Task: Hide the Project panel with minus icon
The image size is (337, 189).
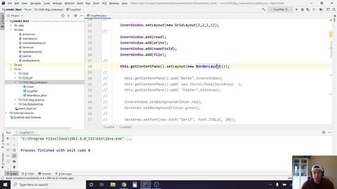Action: point(81,16)
